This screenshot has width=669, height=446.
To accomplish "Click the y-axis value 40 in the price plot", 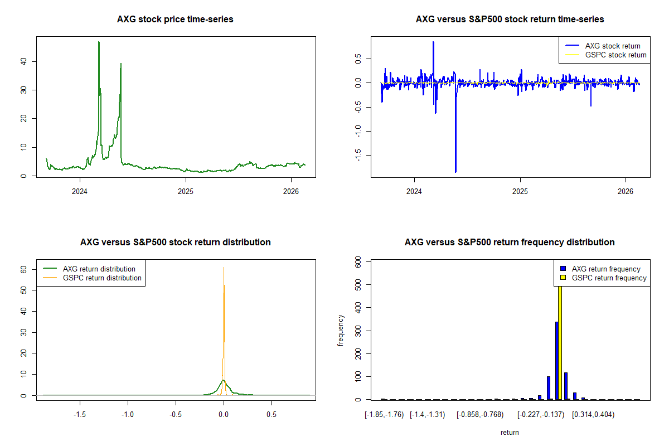I will [25, 61].
